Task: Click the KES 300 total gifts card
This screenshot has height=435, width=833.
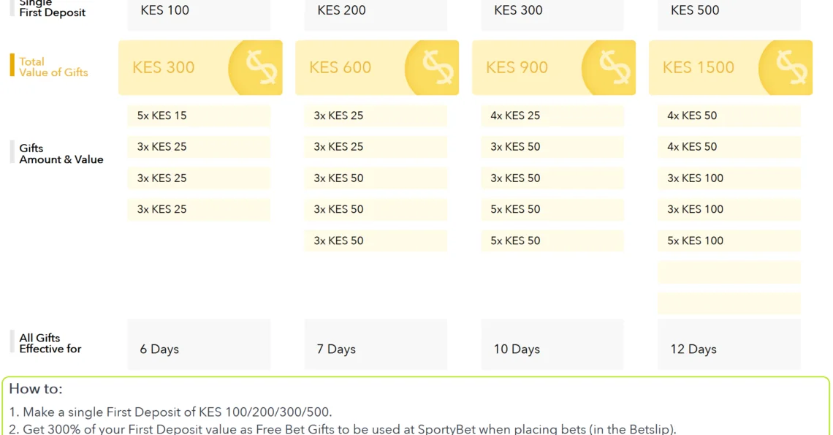Action: tap(200, 67)
